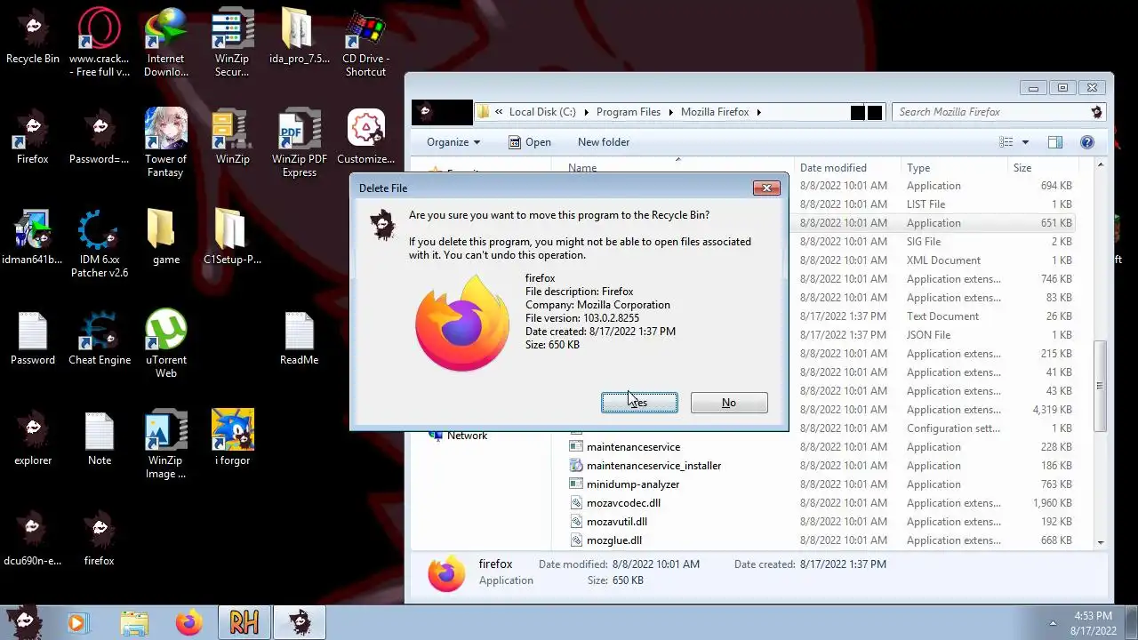The image size is (1138, 640).
Task: Select Firefox shortcut beside Password=... icon
Action: point(33,138)
